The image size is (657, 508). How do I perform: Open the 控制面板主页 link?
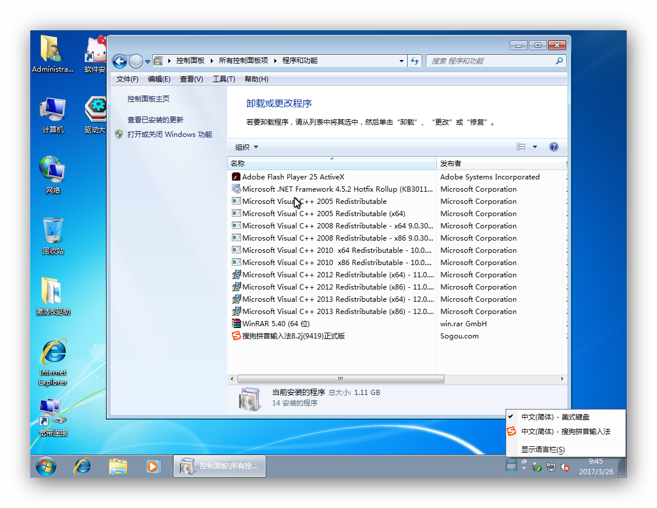(x=149, y=99)
